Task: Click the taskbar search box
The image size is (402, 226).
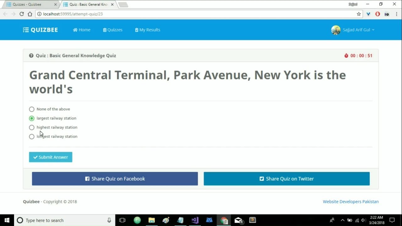Action: point(64,220)
